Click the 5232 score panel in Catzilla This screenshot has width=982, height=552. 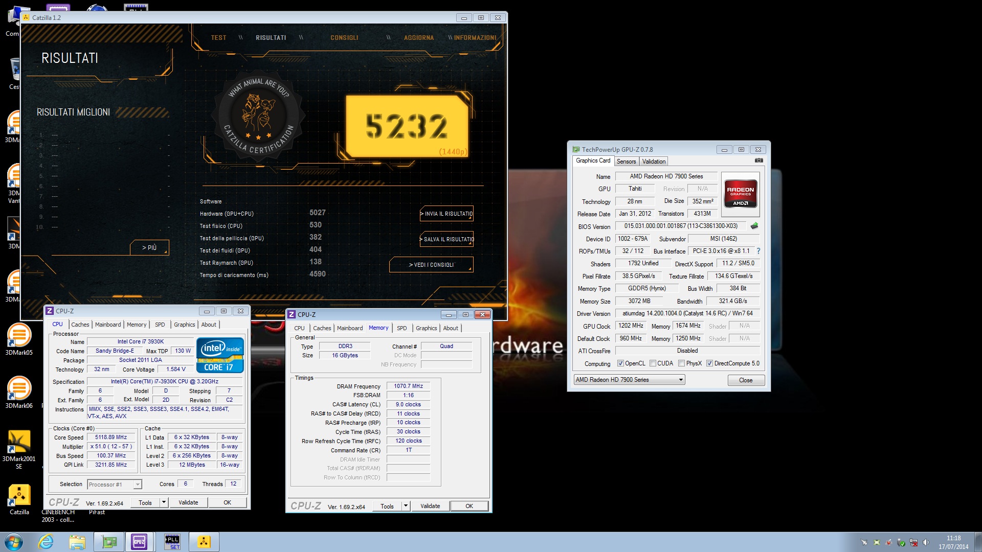(x=407, y=126)
